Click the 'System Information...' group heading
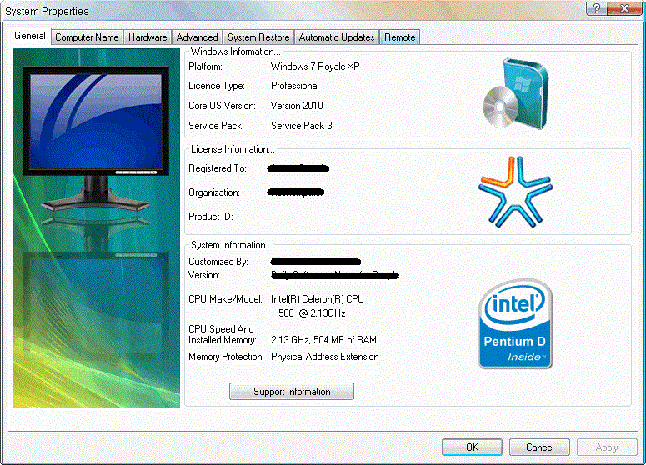Image resolution: width=646 pixels, height=465 pixels. point(231,245)
